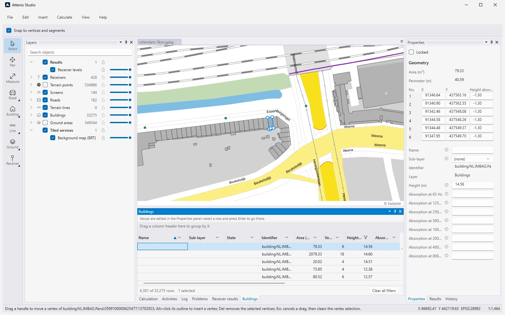Image resolution: width=505 pixels, height=315 pixels.
Task: Click the Clear all filters button
Action: coord(384,290)
